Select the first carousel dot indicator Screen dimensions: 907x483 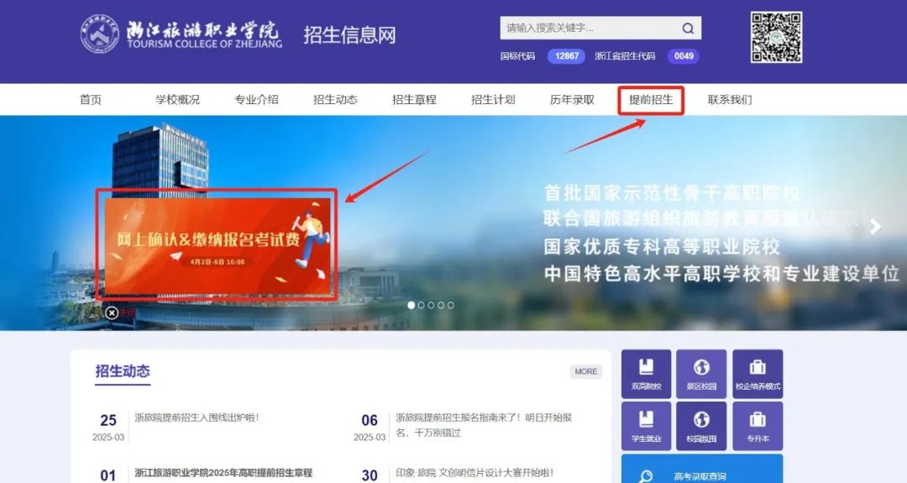click(412, 306)
